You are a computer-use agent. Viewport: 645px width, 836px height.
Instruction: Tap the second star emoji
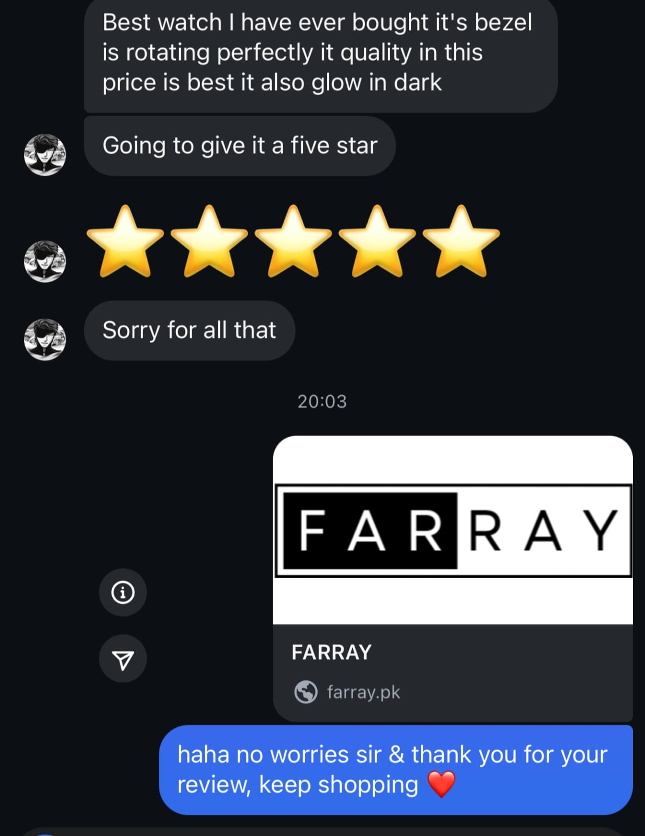tap(209, 241)
